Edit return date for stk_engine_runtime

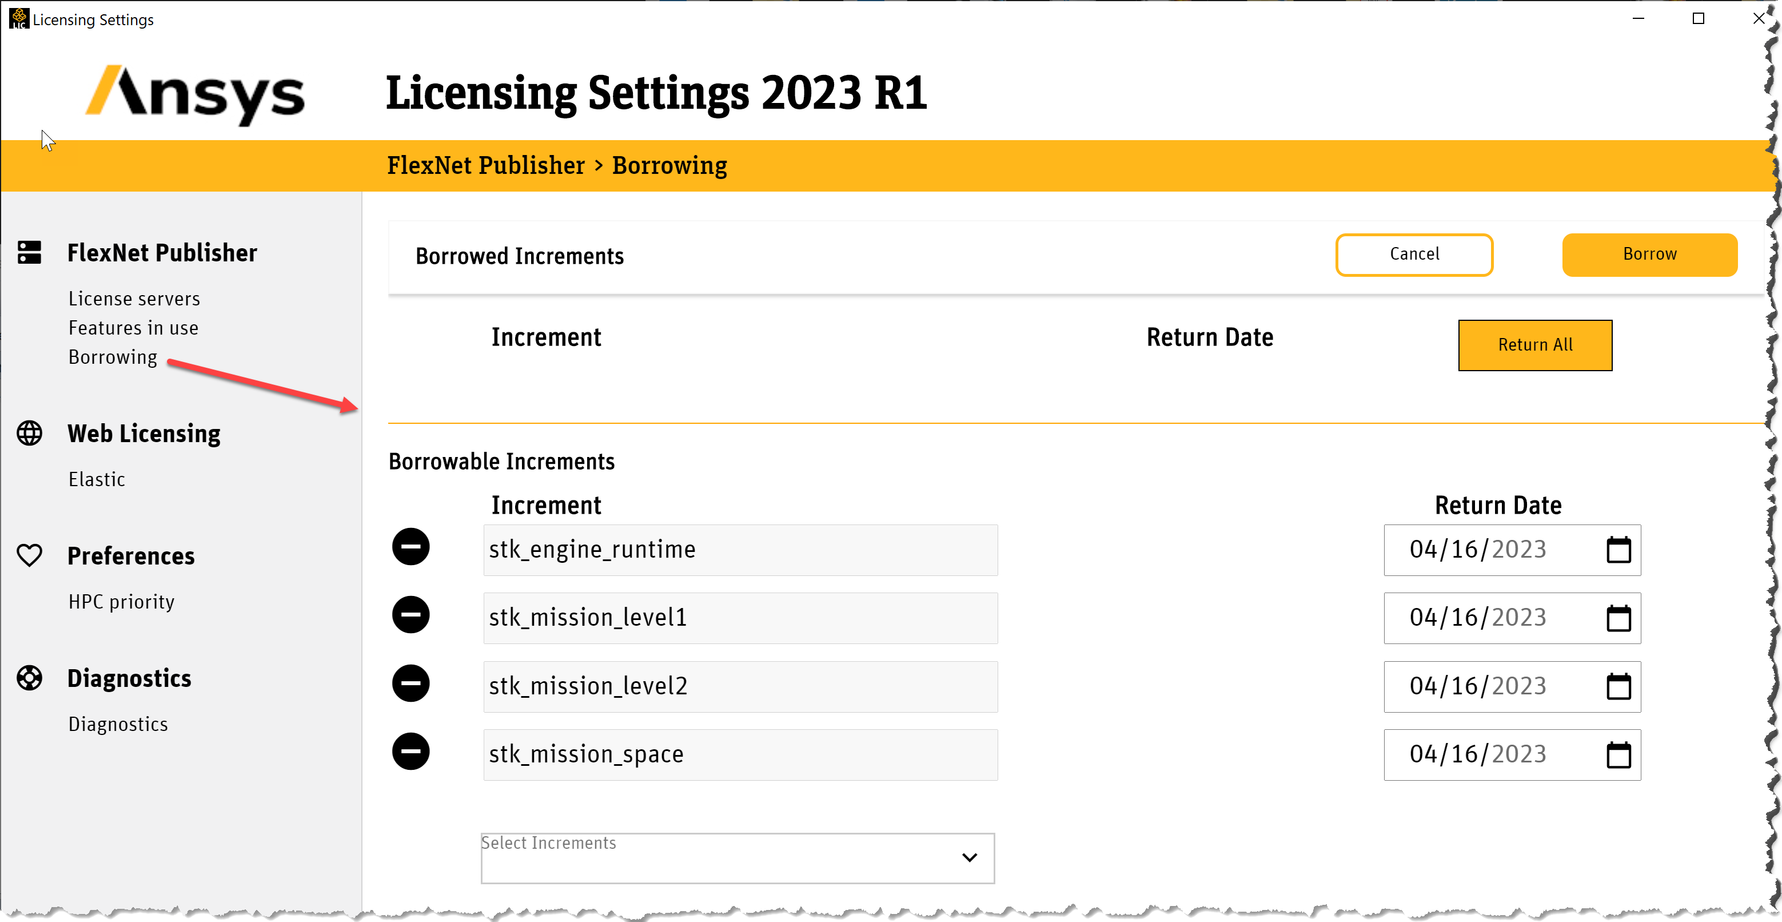coord(1512,550)
